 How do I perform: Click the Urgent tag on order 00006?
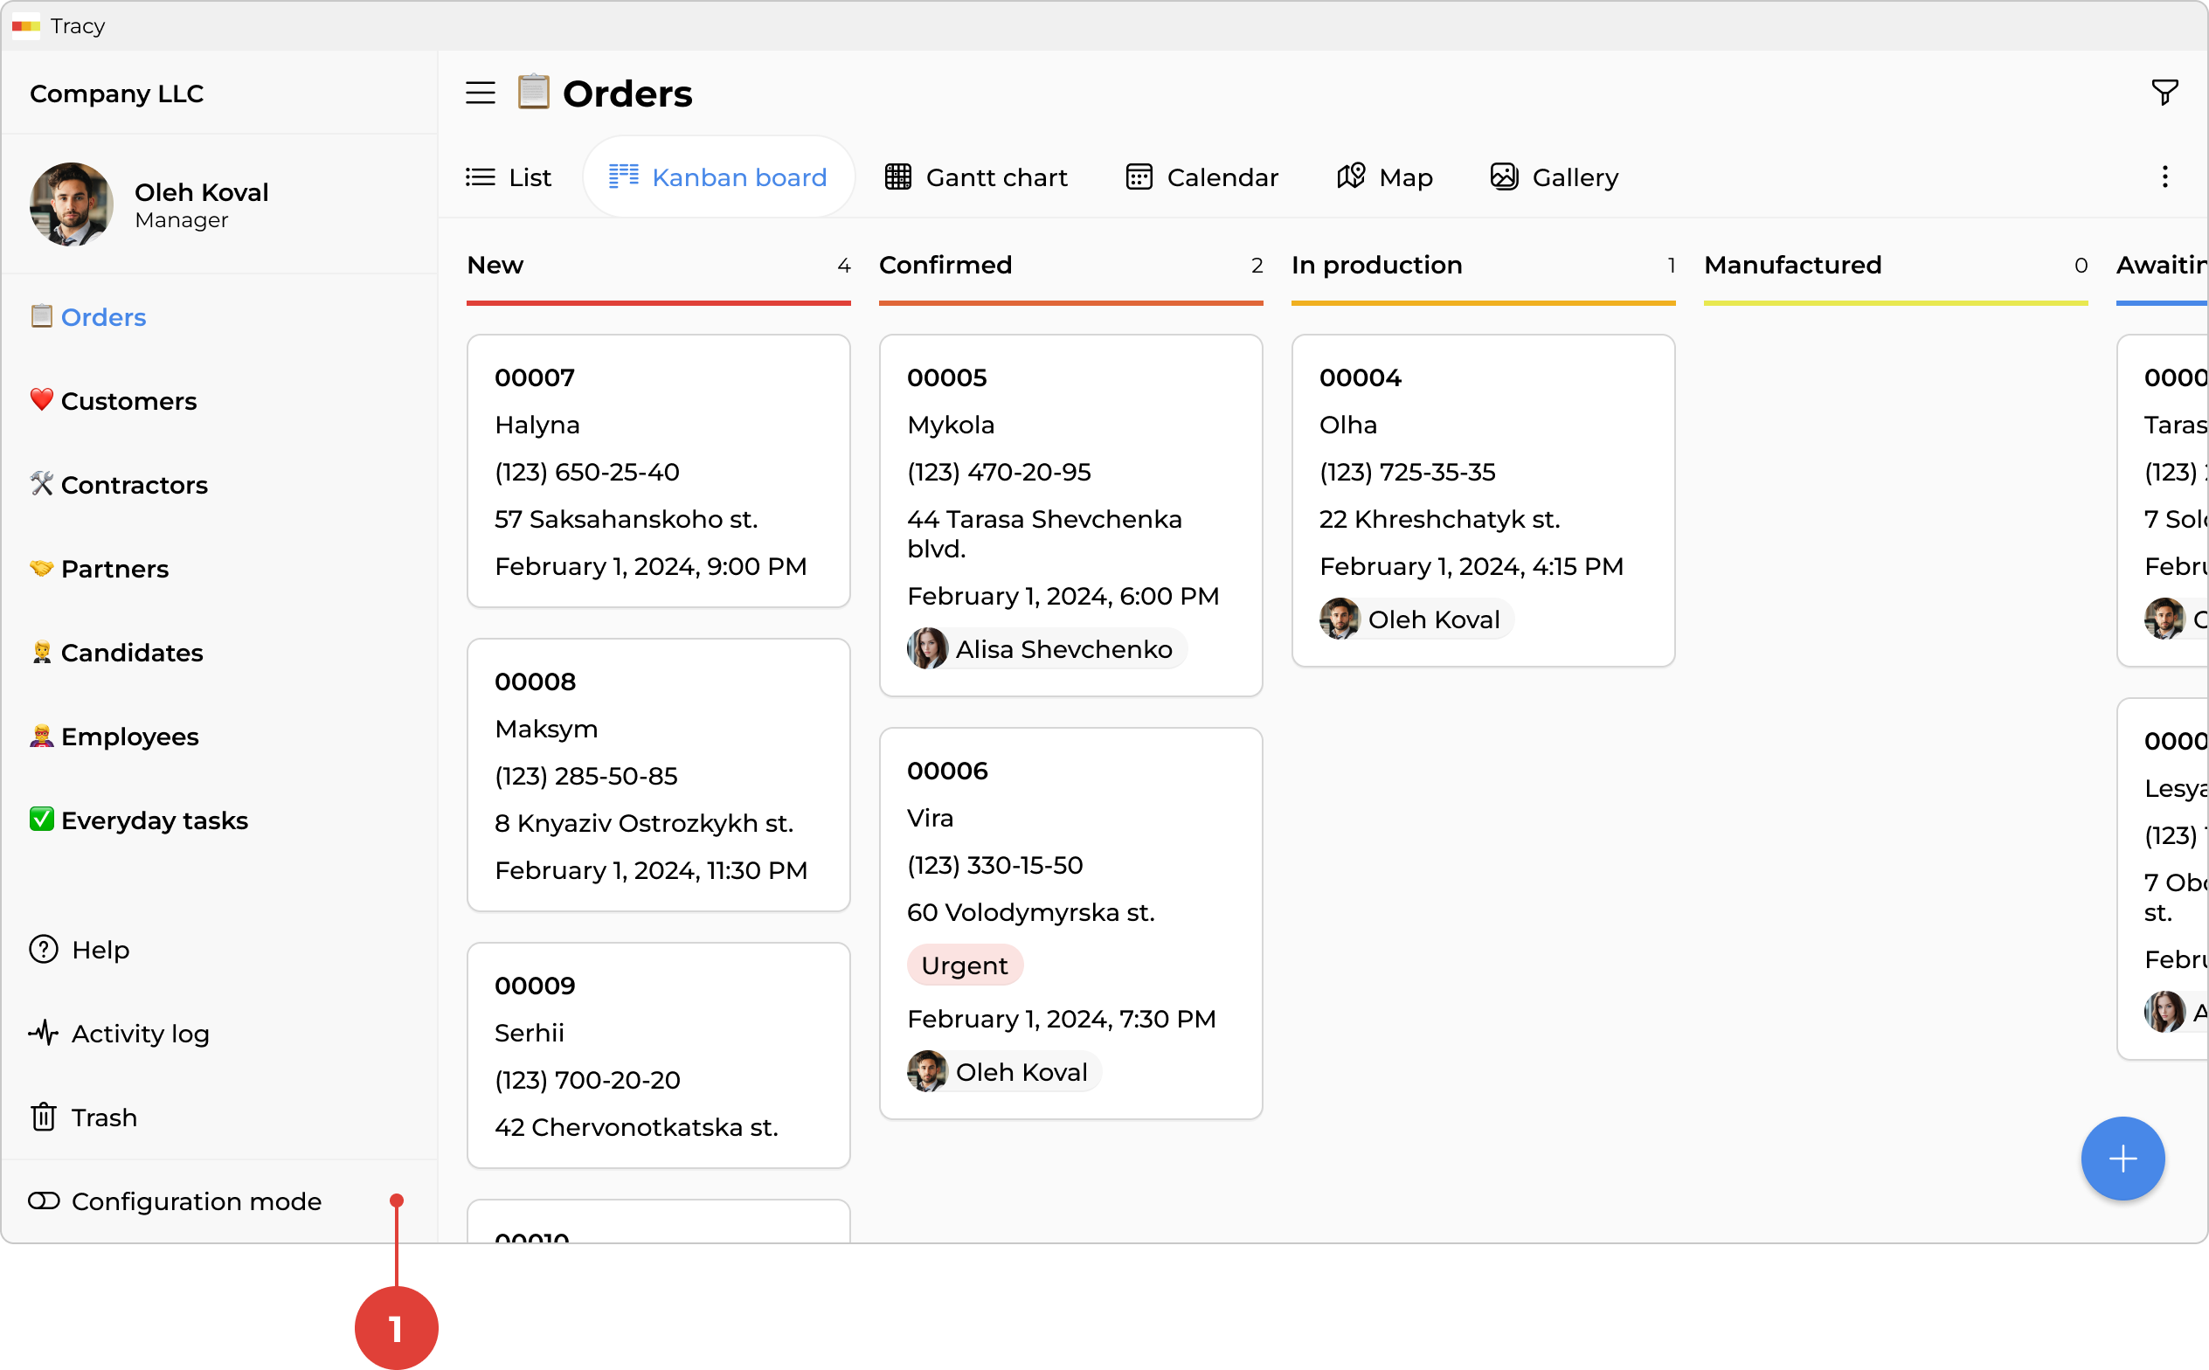[x=964, y=965]
